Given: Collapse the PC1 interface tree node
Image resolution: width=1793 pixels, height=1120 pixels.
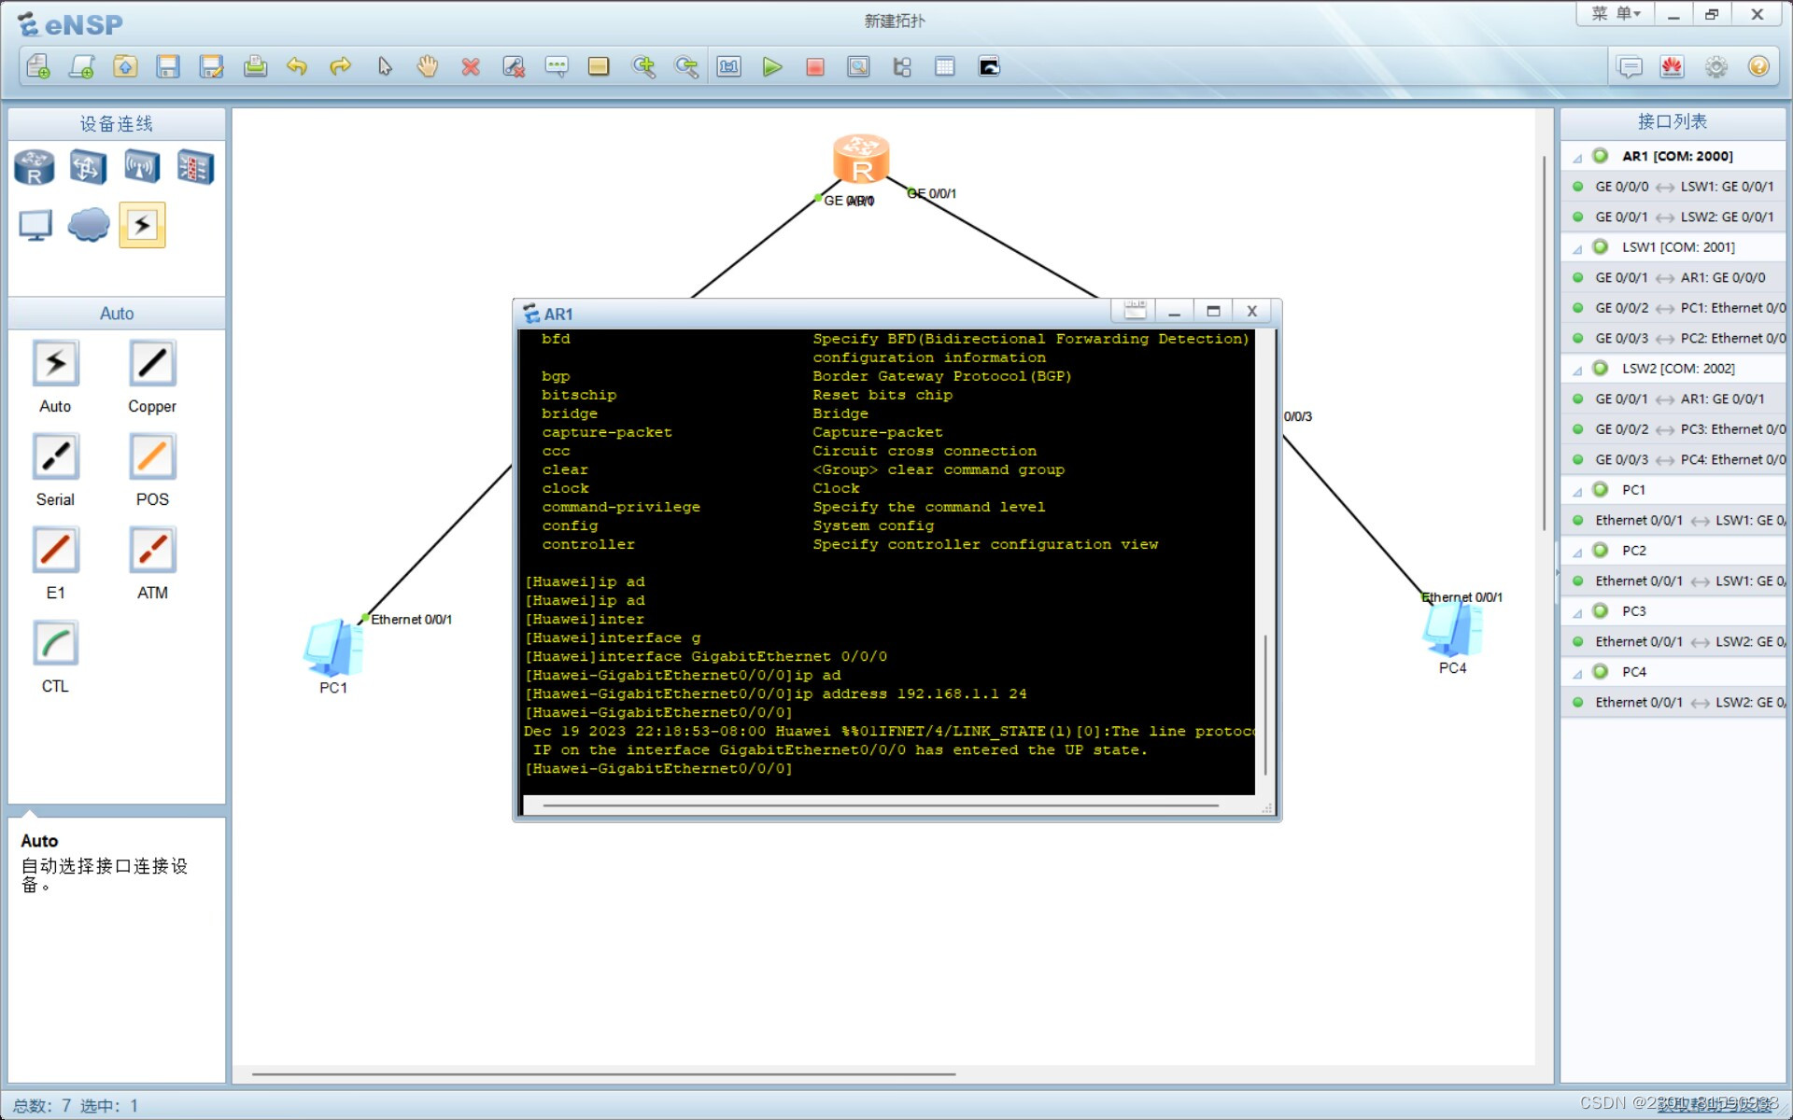Looking at the screenshot, I should 1577,492.
